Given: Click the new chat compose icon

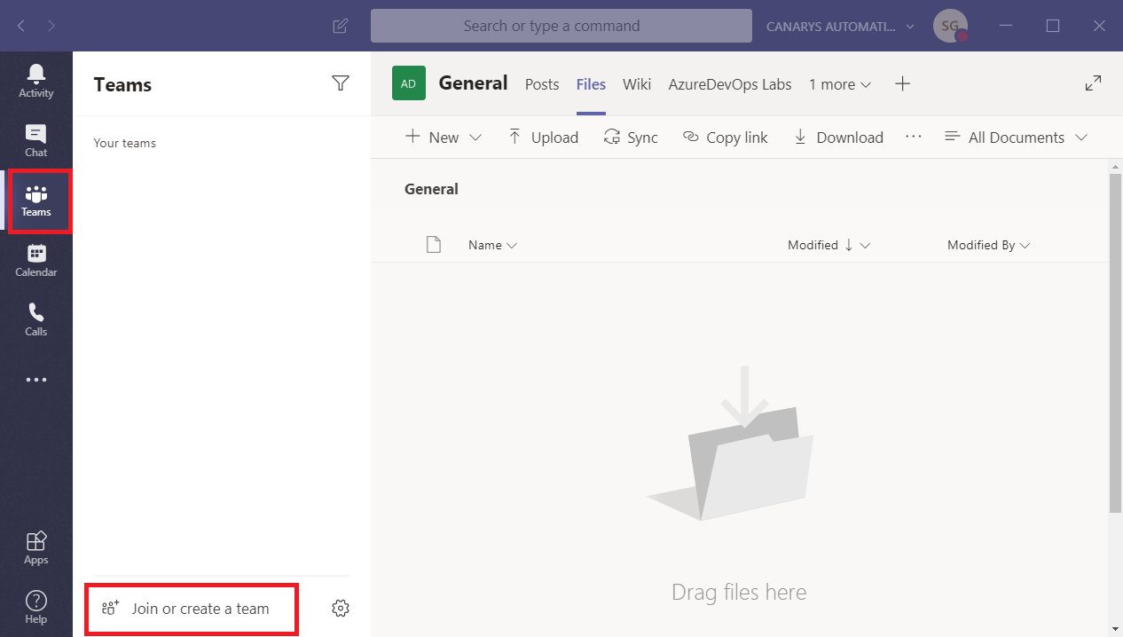Looking at the screenshot, I should (340, 26).
